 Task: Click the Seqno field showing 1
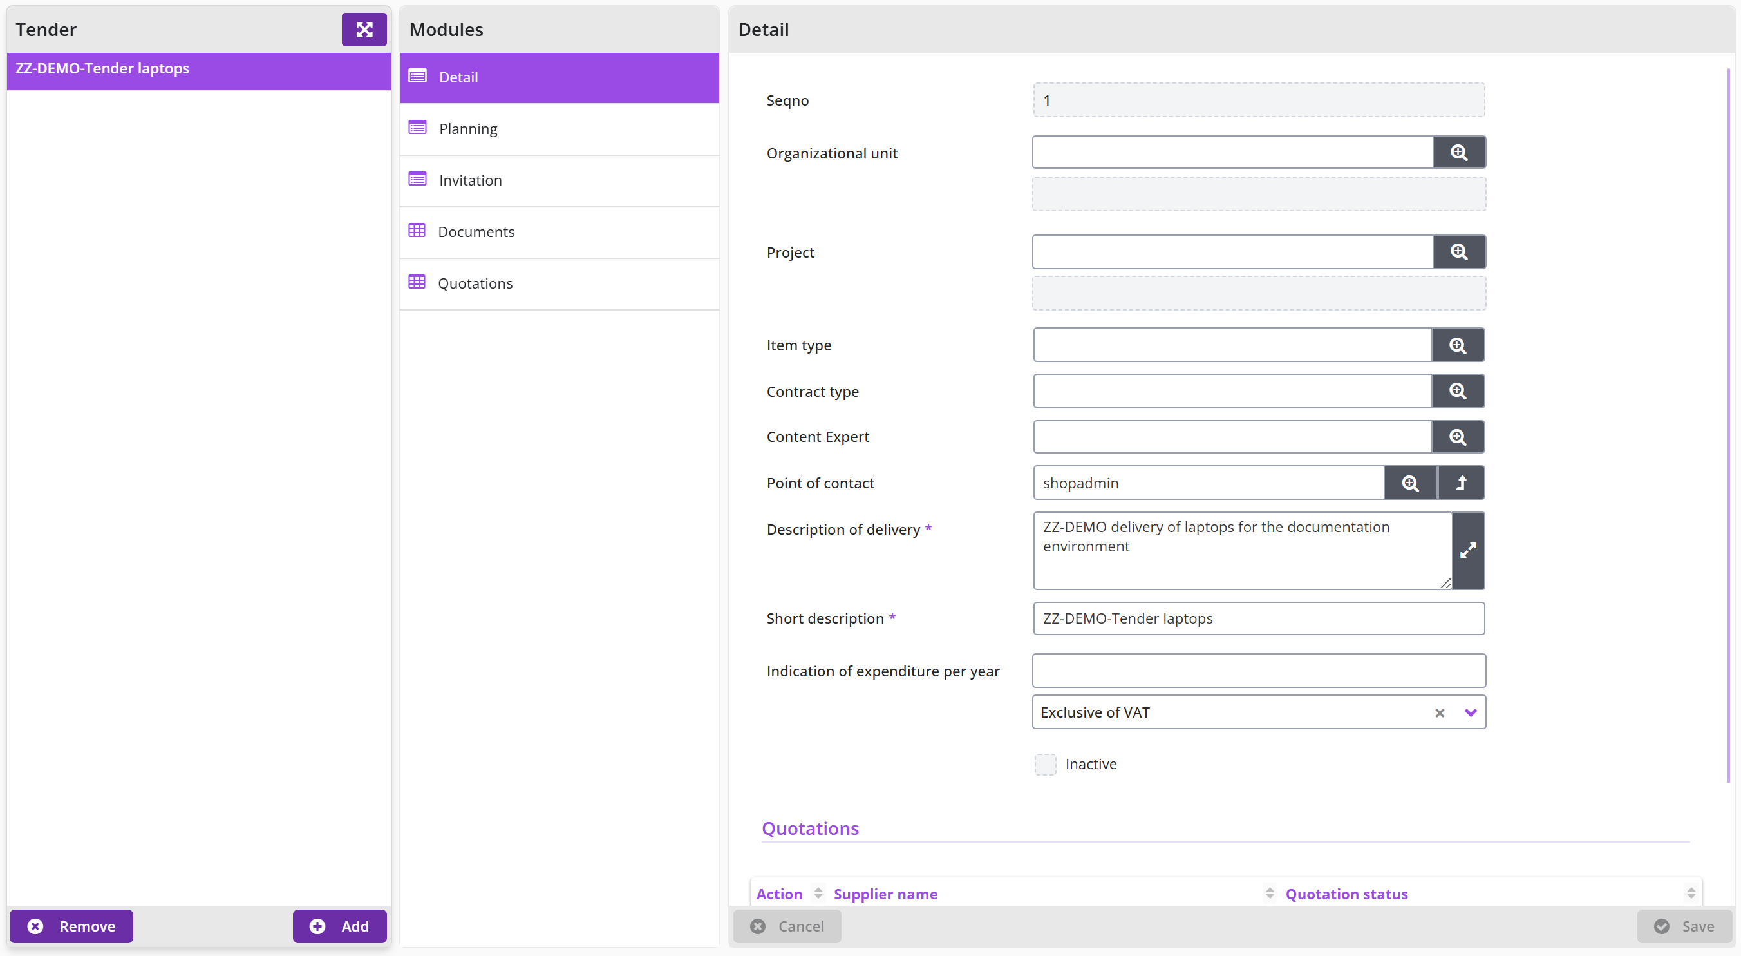(x=1259, y=100)
